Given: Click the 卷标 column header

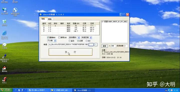Looking at the screenshot, I should click(x=62, y=23).
